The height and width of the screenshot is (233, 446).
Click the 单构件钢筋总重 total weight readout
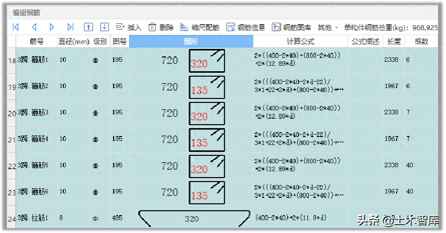391,28
